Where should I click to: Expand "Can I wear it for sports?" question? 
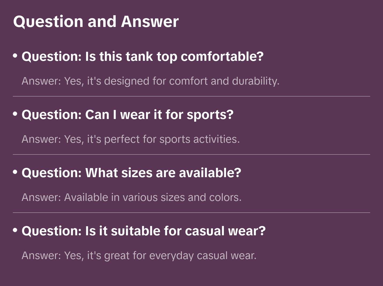point(128,115)
